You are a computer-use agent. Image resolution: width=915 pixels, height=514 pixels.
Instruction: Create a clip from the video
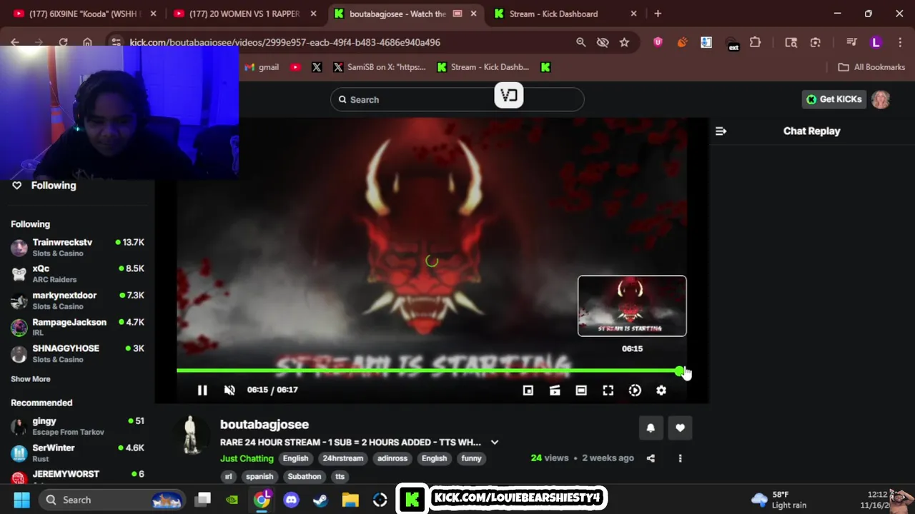[555, 390]
